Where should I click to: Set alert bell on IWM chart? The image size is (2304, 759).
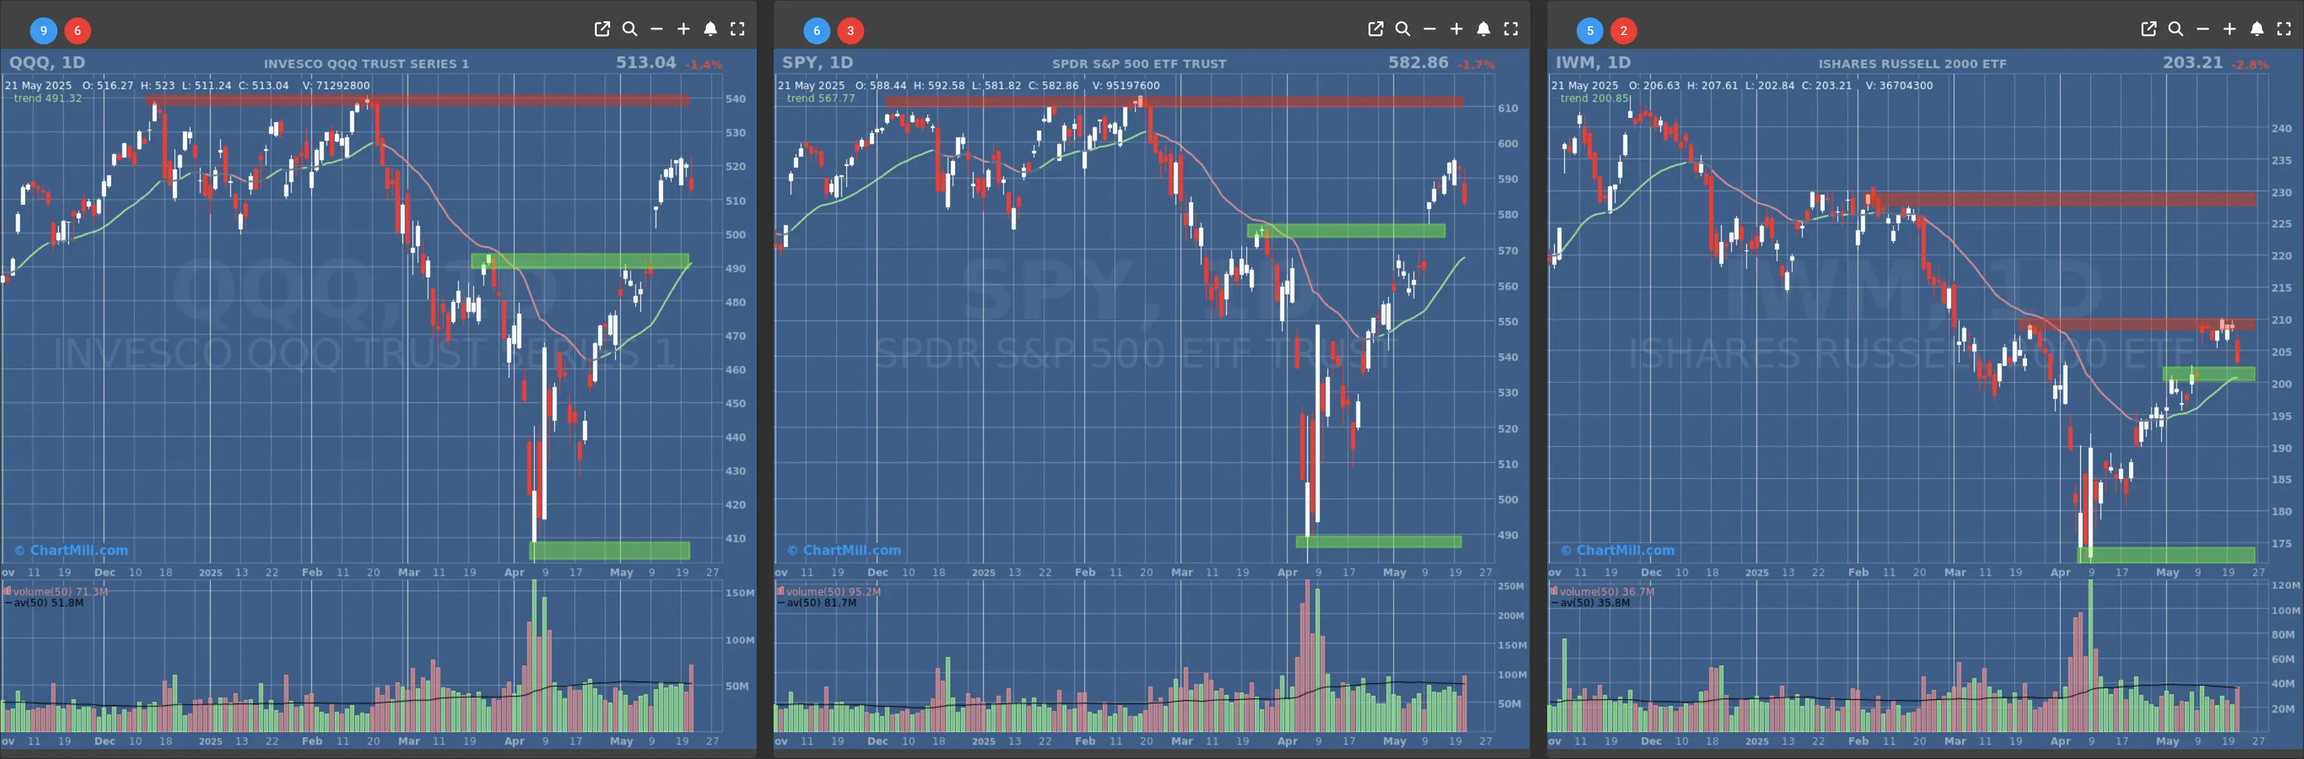[2257, 29]
